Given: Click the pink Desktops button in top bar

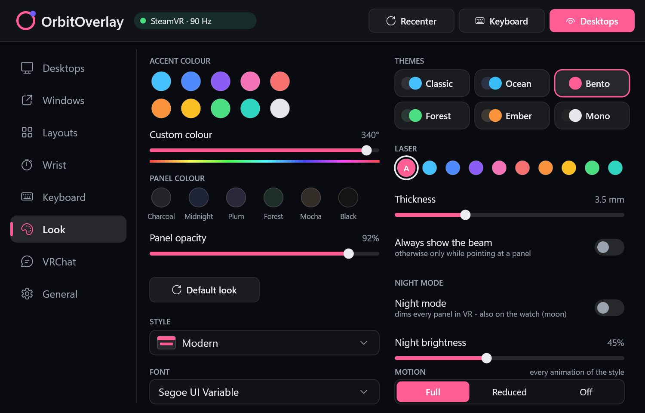Looking at the screenshot, I should click(x=592, y=21).
